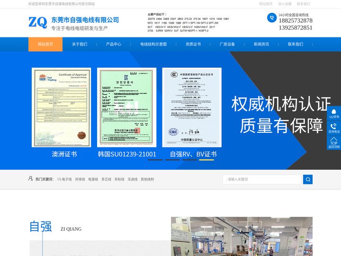The height and width of the screenshot is (256, 341).
Task: Click phone number 18825732878
Action: [x=296, y=21]
